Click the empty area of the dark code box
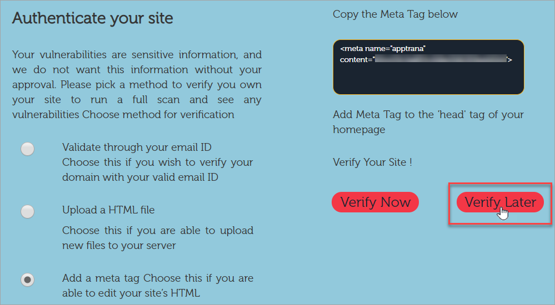 tap(428, 79)
